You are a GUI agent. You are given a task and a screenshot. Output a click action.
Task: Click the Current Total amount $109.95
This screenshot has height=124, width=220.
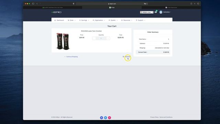coord(166,52)
